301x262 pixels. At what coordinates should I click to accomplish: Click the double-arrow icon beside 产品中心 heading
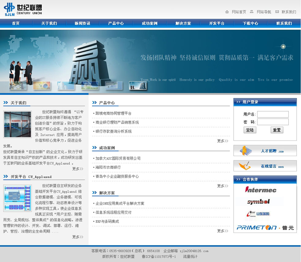[x=94, y=103]
